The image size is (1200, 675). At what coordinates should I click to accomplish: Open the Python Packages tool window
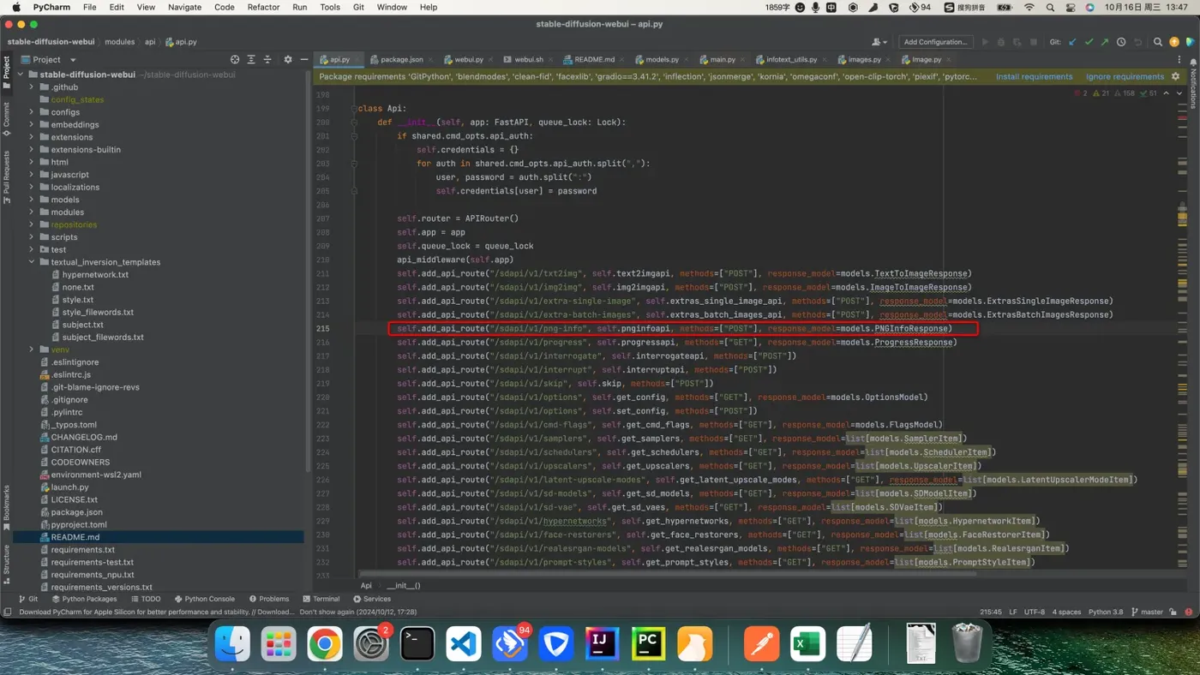point(84,599)
